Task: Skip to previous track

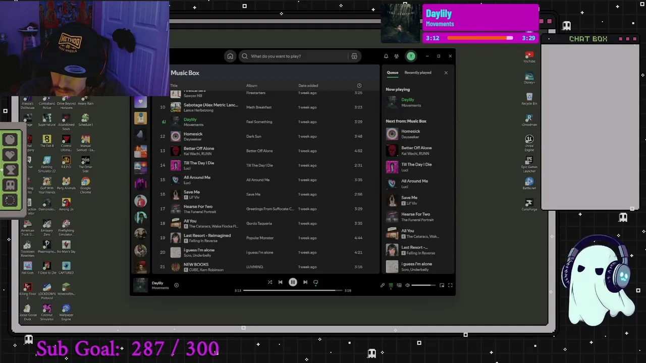Action: pos(281,282)
